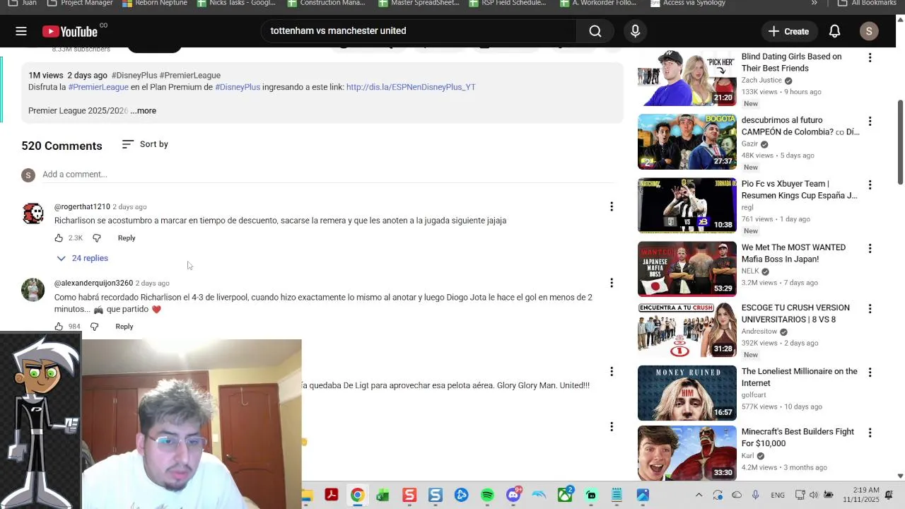Open the ENG language indicator
Image resolution: width=905 pixels, height=509 pixels.
[x=778, y=495]
